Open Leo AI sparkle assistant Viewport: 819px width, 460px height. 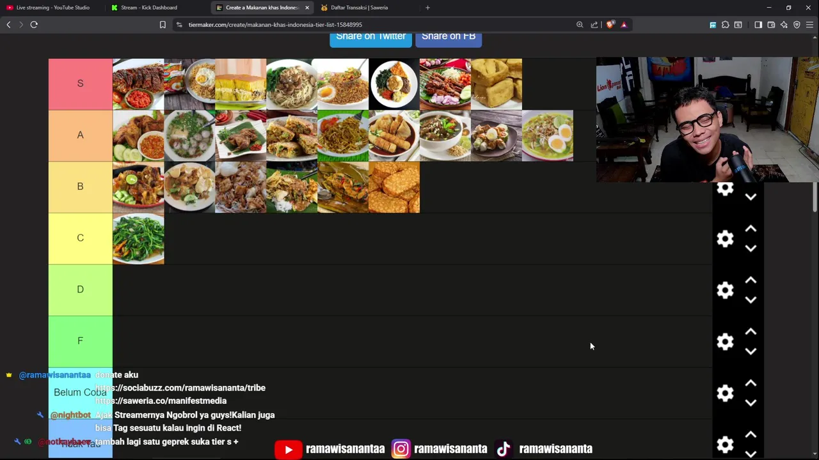tap(784, 24)
